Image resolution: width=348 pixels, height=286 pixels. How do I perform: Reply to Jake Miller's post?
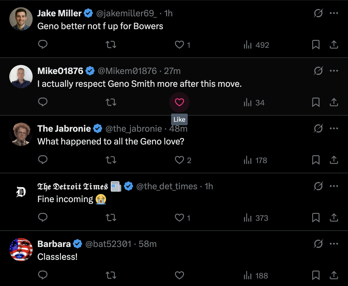43,45
